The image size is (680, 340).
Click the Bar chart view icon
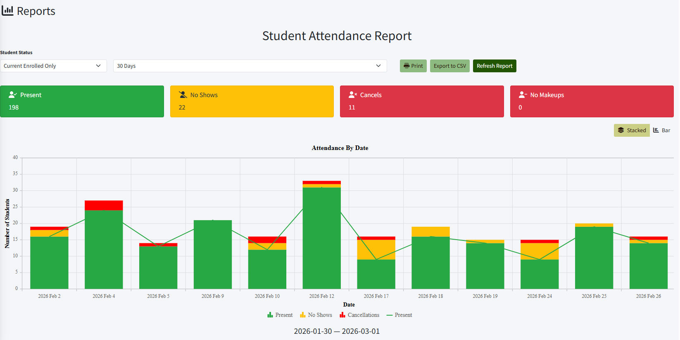click(656, 131)
